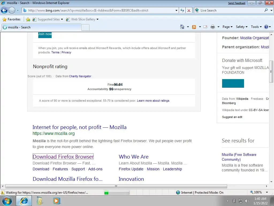Click the page loading progress bar
The image size is (274, 206).
117,193
